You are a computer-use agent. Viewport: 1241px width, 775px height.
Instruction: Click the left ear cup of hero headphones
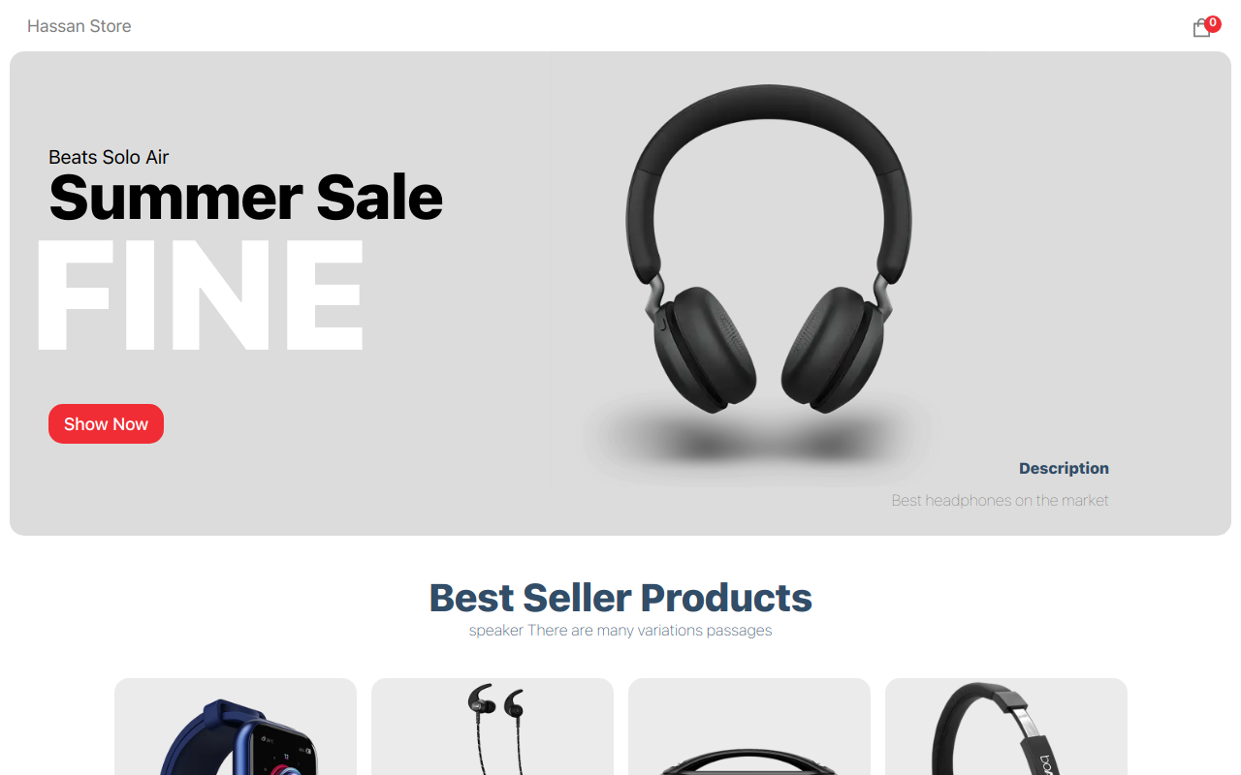[705, 350]
